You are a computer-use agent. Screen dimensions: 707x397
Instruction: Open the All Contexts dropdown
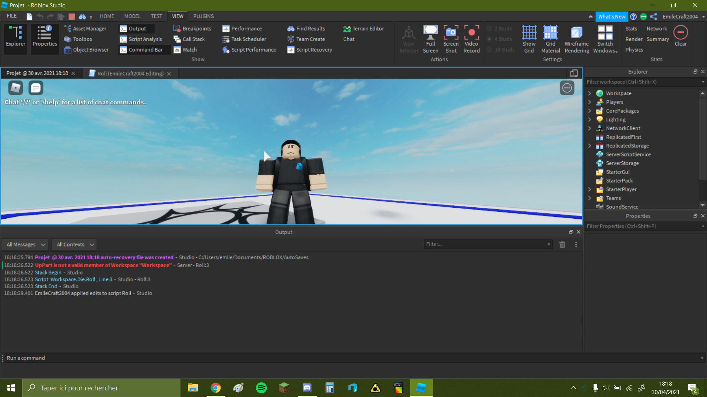click(74, 244)
